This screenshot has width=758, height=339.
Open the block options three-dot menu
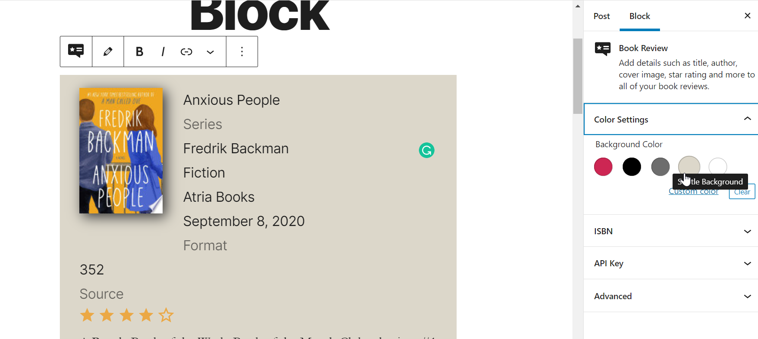click(x=242, y=52)
